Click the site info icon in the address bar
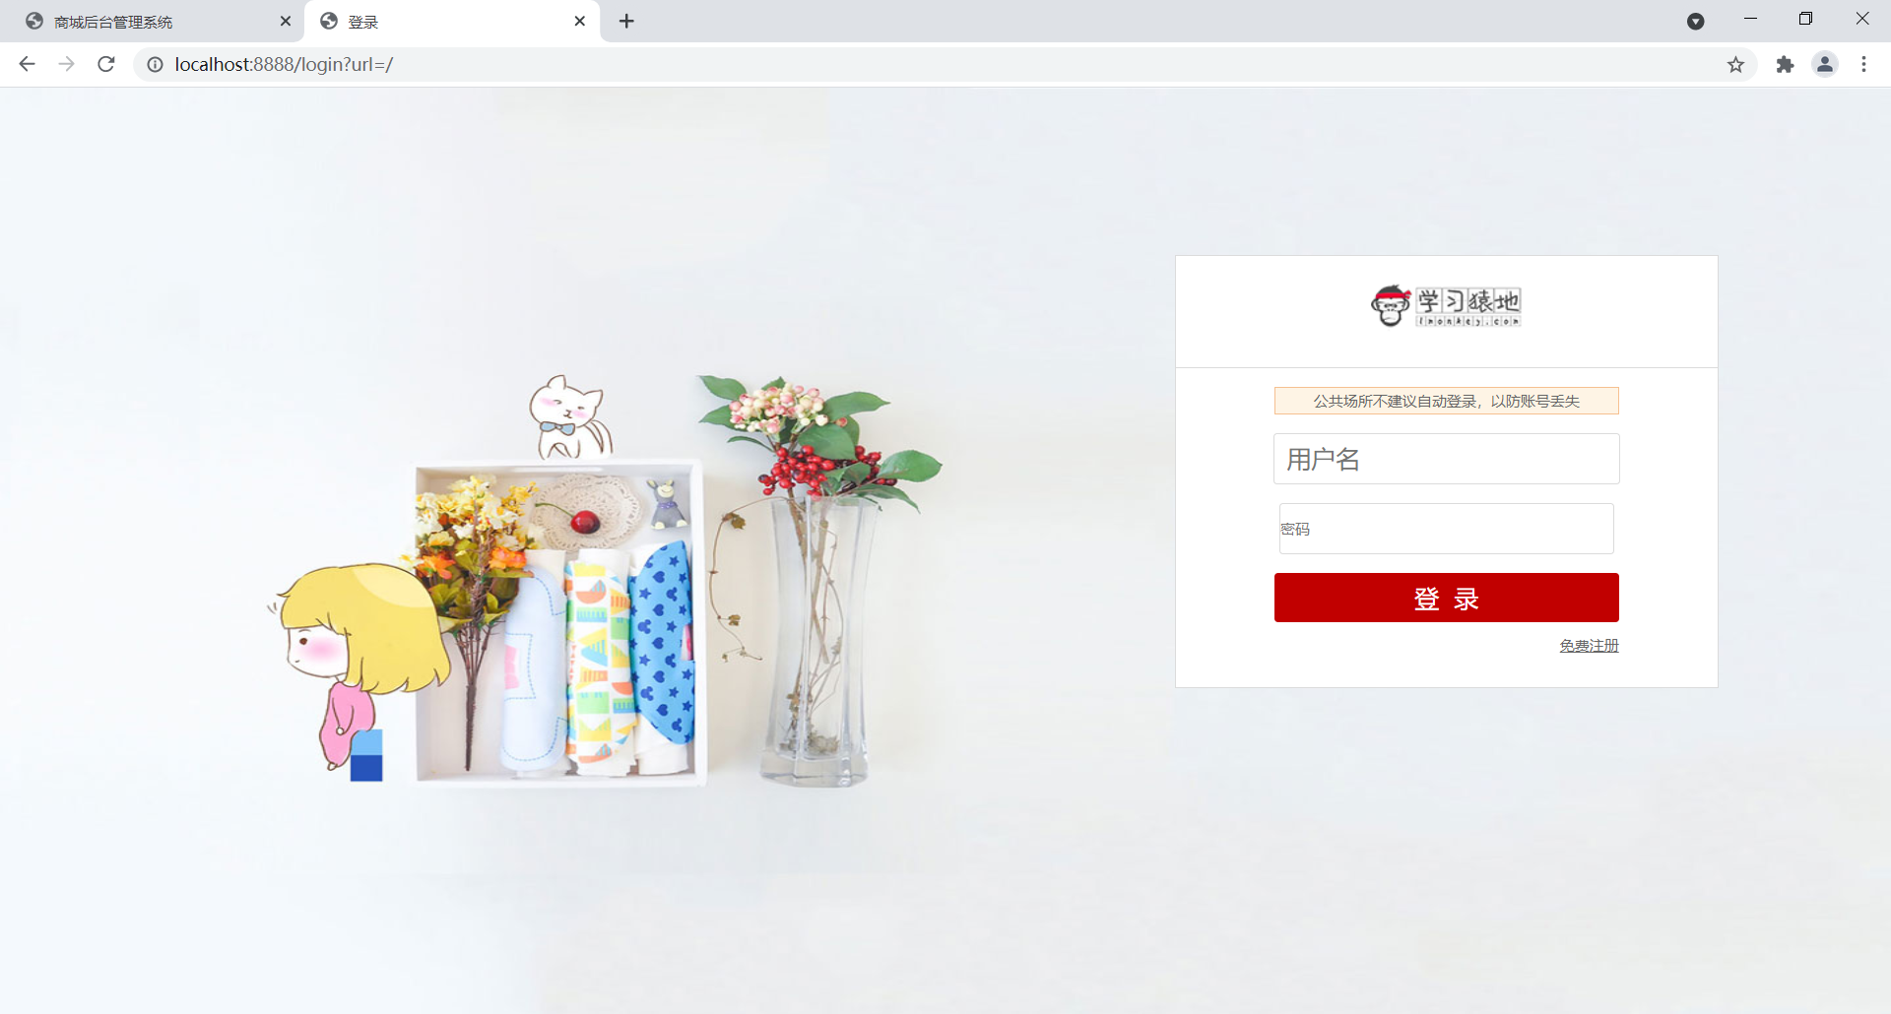Screen dimensions: 1891x1014 point(155,64)
